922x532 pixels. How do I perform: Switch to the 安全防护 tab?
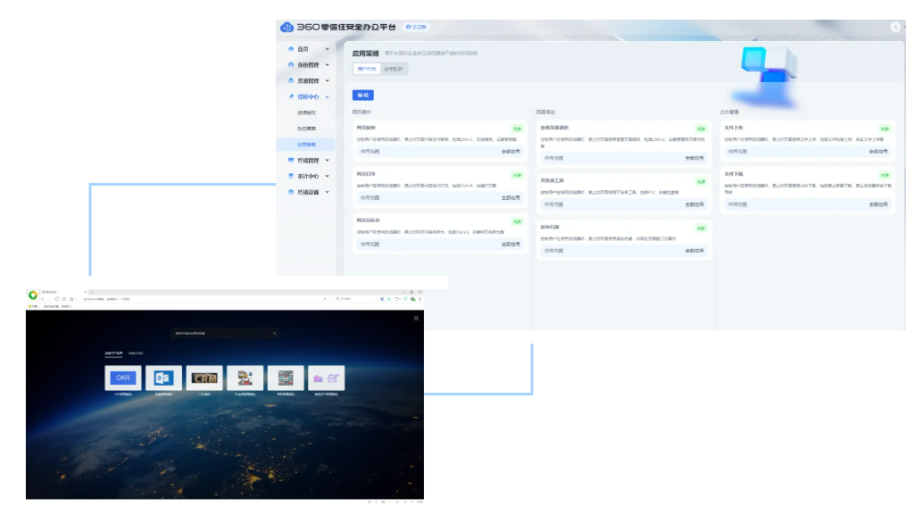[394, 69]
